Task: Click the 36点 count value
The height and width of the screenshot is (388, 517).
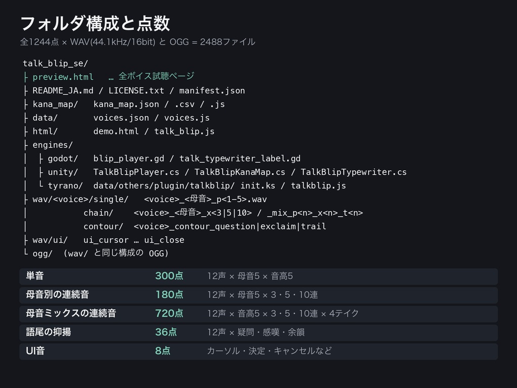Action: 166,332
